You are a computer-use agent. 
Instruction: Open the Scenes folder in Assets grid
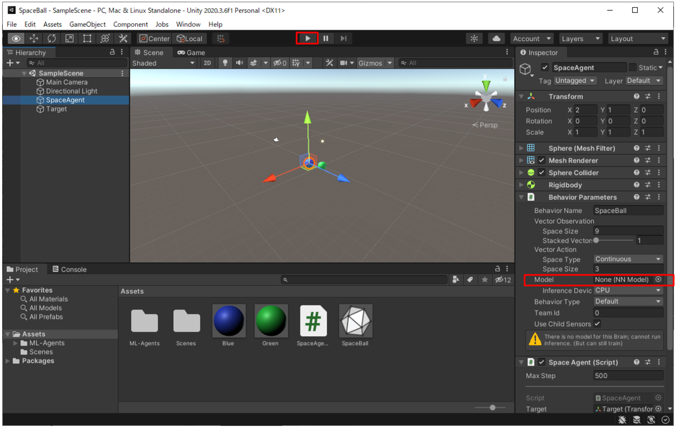[187, 321]
